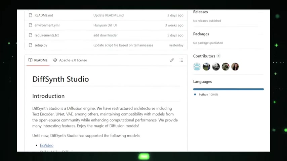Select the README tab
This screenshot has height=161, width=287.
pyautogui.click(x=38, y=60)
